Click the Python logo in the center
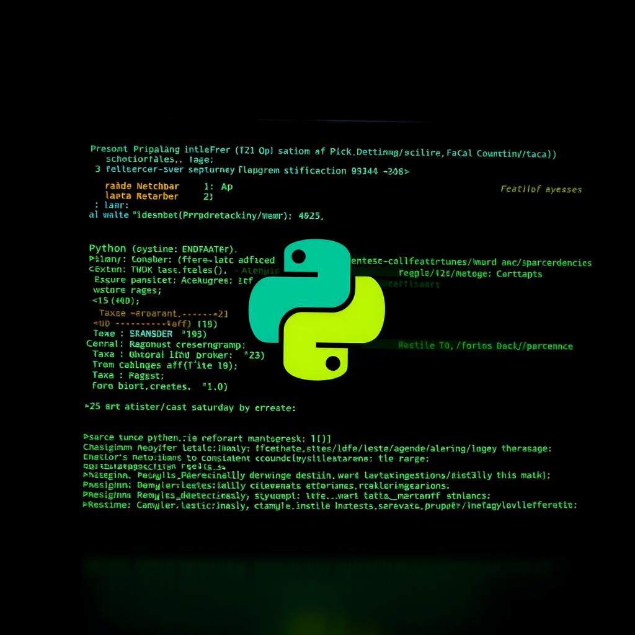635x635 pixels. click(317, 309)
